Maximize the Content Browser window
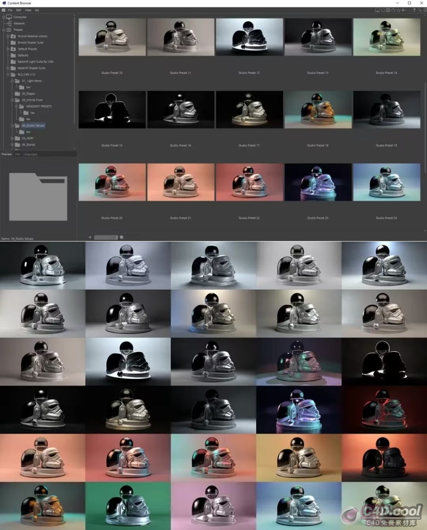The width and height of the screenshot is (427, 530). (409, 3)
